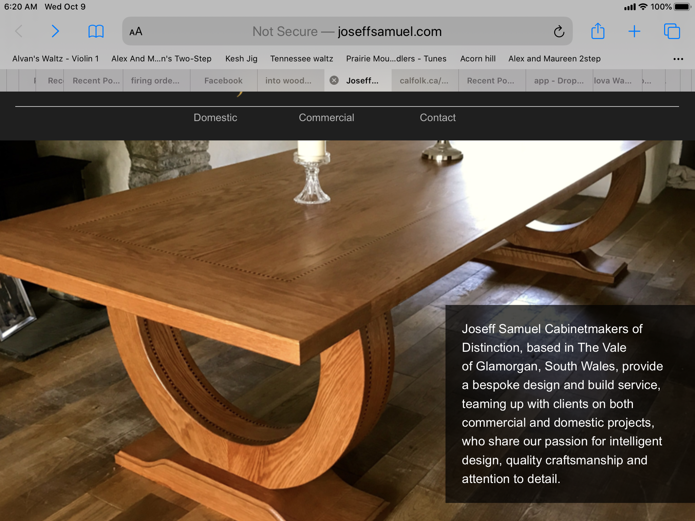695x521 pixels.
Task: Open the Commercial menu item
Action: pyautogui.click(x=326, y=118)
